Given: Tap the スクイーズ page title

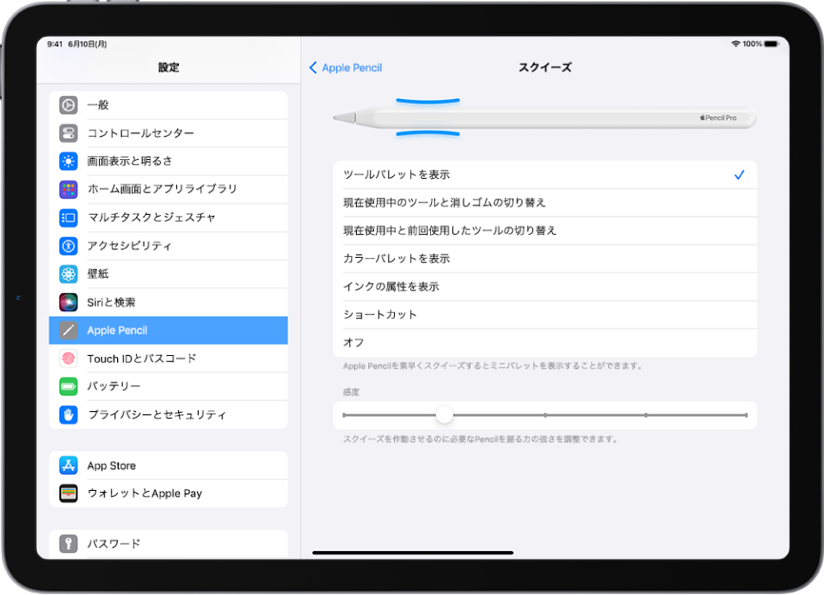Looking at the screenshot, I should click(x=545, y=68).
